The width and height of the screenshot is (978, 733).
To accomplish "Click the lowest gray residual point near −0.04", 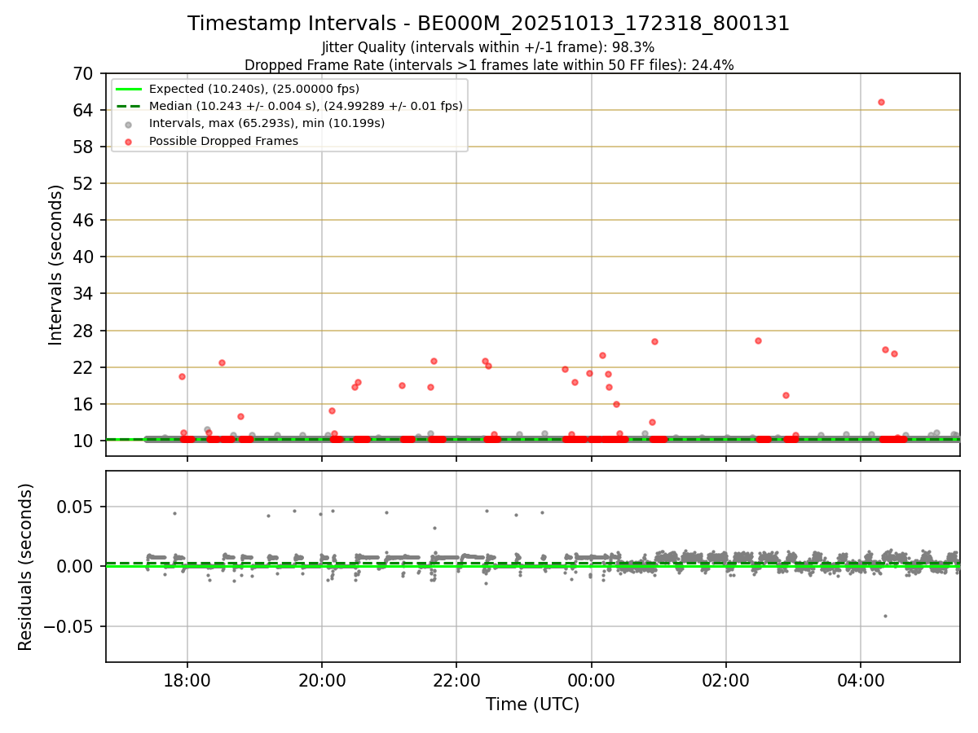I will [885, 616].
